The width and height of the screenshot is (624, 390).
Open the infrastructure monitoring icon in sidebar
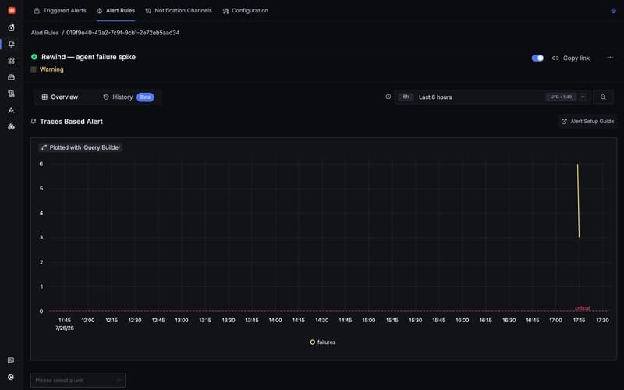click(11, 126)
